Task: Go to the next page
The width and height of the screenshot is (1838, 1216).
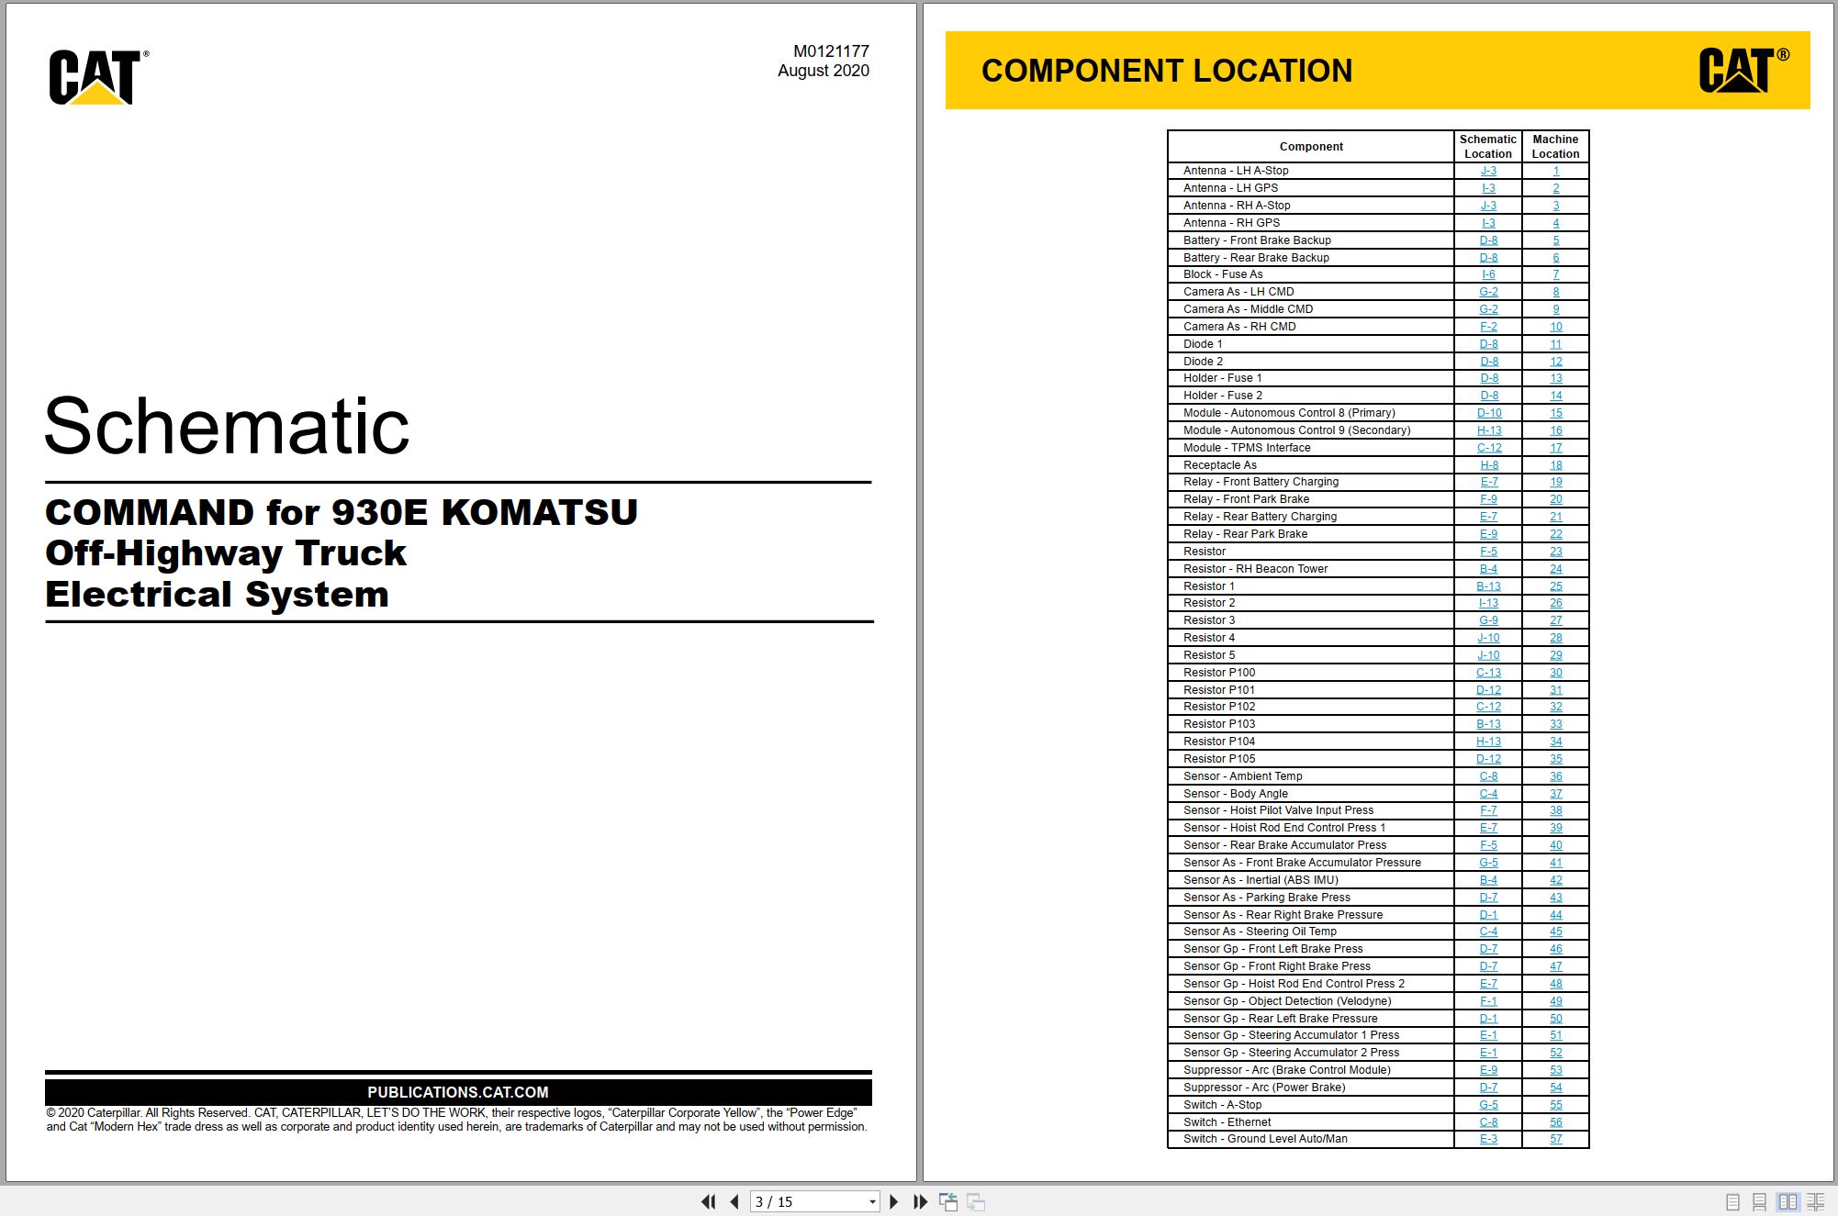Action: click(893, 1201)
